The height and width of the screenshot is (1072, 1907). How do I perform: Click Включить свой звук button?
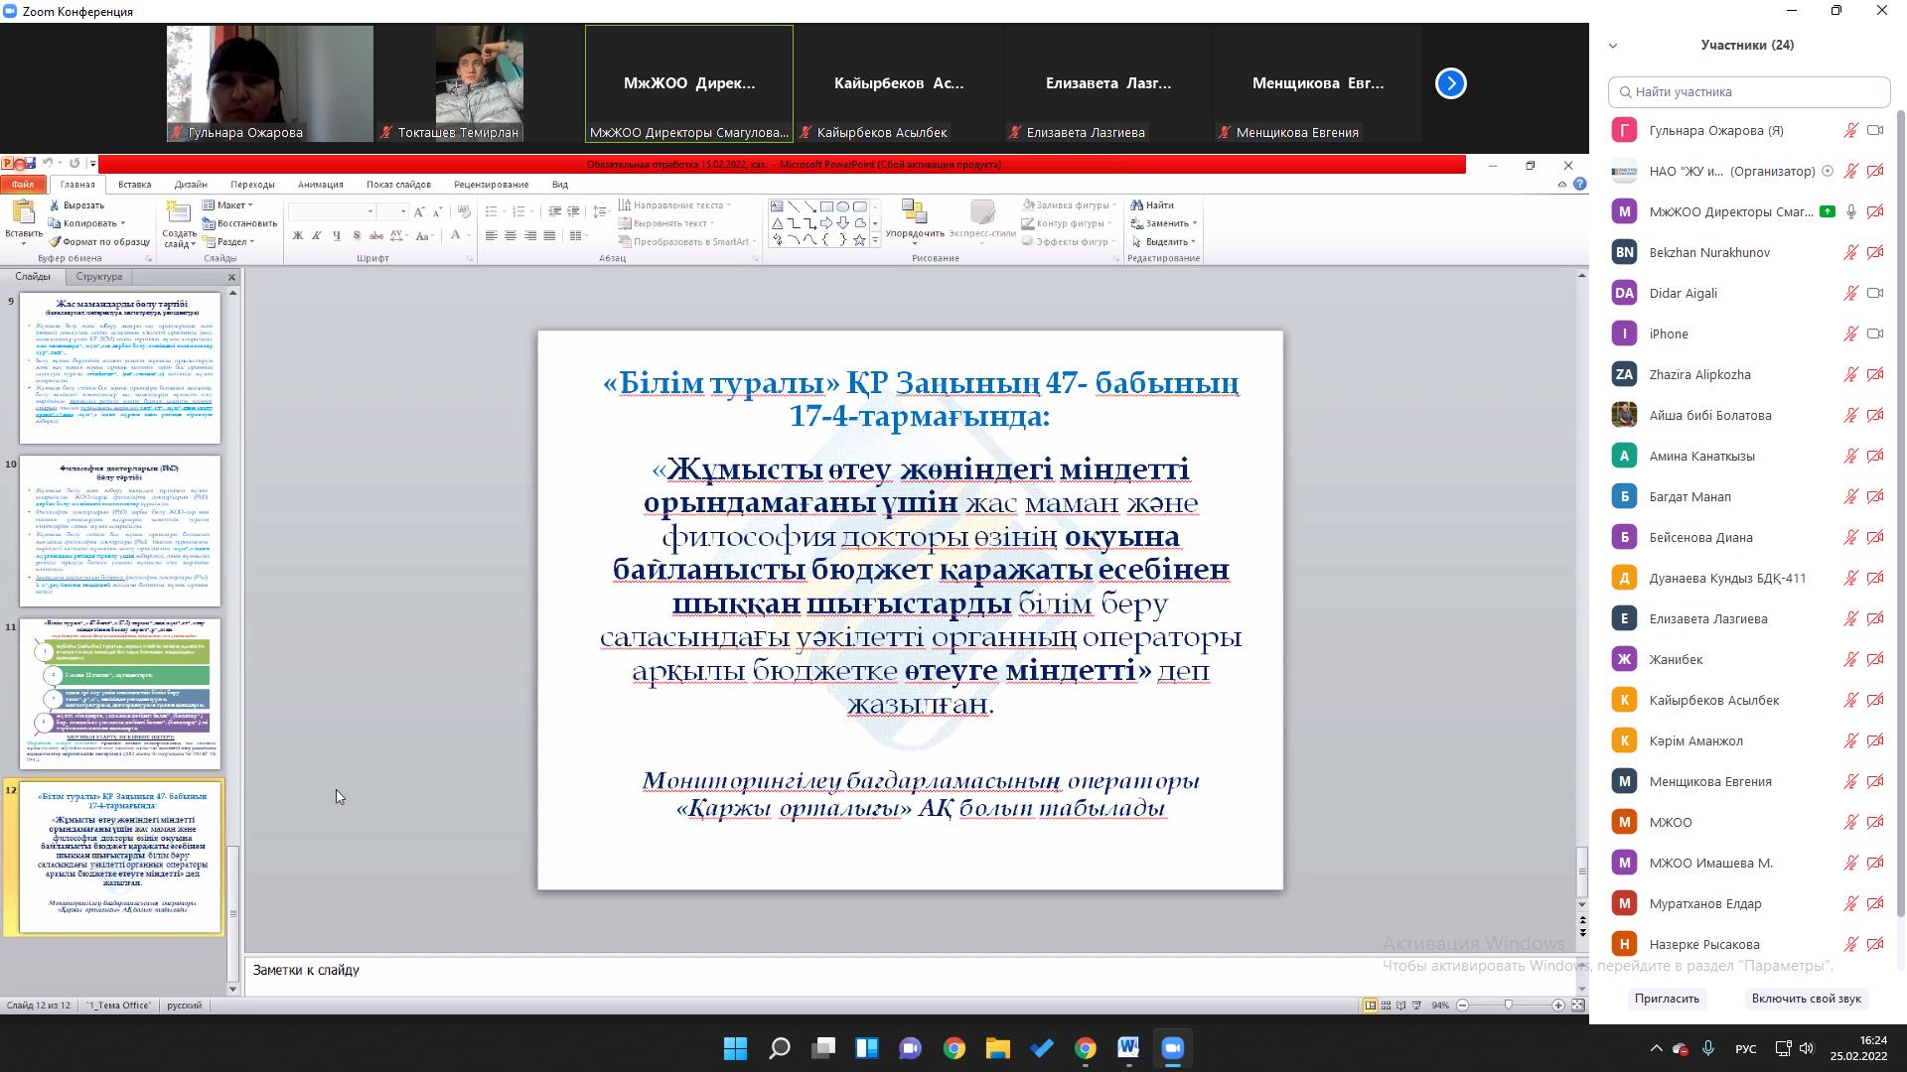click(x=1806, y=999)
